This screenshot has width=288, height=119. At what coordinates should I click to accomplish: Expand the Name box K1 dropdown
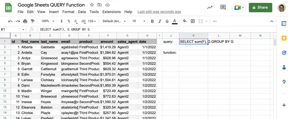23,29
